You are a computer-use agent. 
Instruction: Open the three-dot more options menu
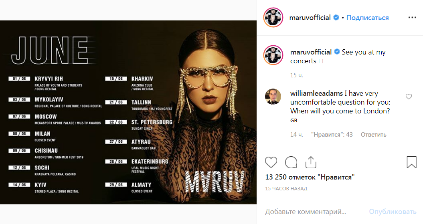(412, 18)
